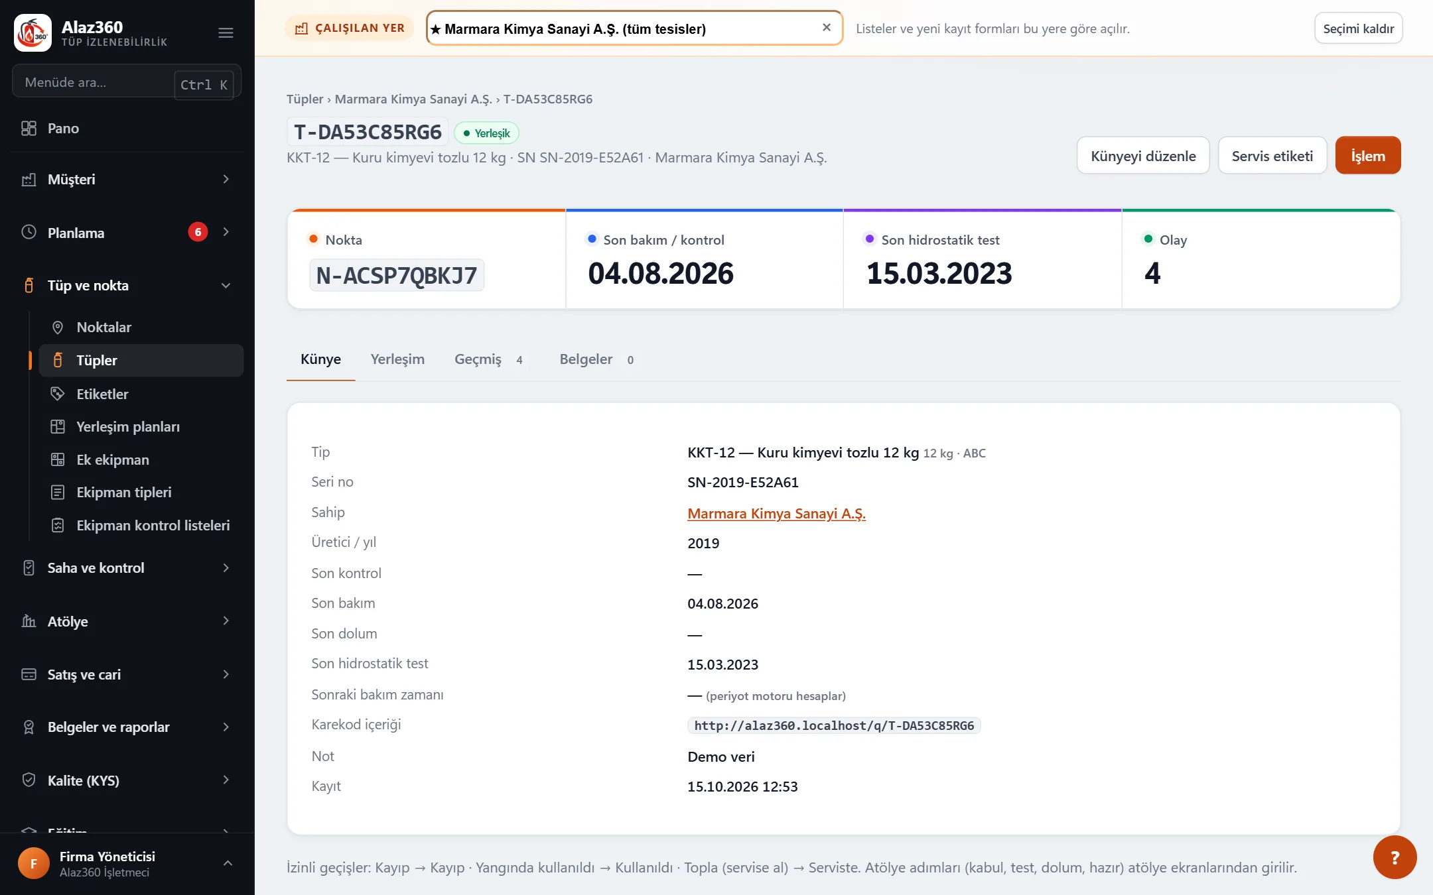Screen dimensions: 1433x895
Task: Click the Tüpler breadcrumb link
Action: pos(305,99)
